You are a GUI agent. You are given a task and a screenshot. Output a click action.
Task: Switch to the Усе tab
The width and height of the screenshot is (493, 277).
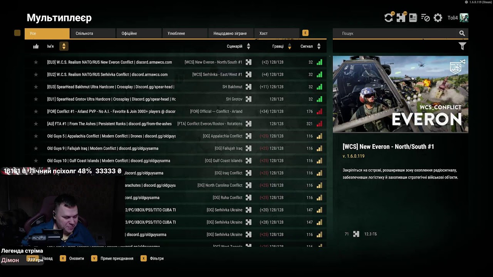(x=47, y=33)
